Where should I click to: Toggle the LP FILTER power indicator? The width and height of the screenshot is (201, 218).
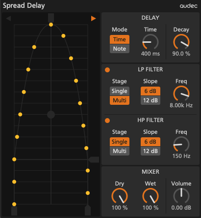(107, 70)
